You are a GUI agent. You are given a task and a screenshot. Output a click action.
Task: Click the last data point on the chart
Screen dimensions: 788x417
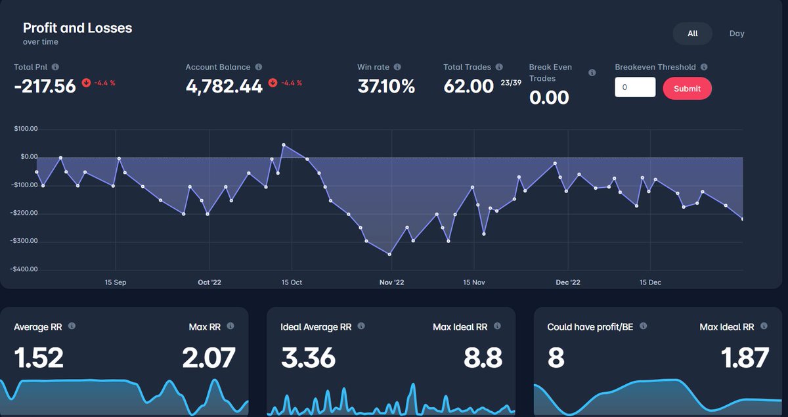click(x=743, y=219)
